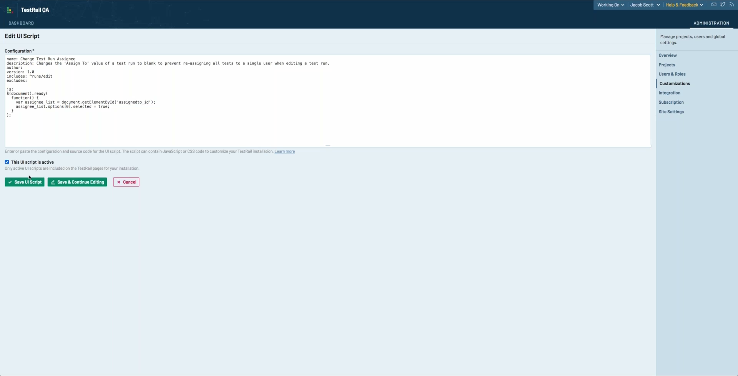Click the 'name: Change Test Run Assignee' line
This screenshot has height=376, width=738.
(x=41, y=59)
